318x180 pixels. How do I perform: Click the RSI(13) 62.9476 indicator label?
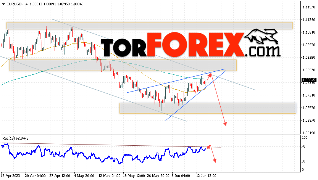point(15,138)
